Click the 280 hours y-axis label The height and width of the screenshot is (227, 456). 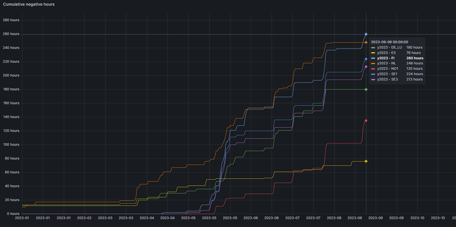pos(11,20)
